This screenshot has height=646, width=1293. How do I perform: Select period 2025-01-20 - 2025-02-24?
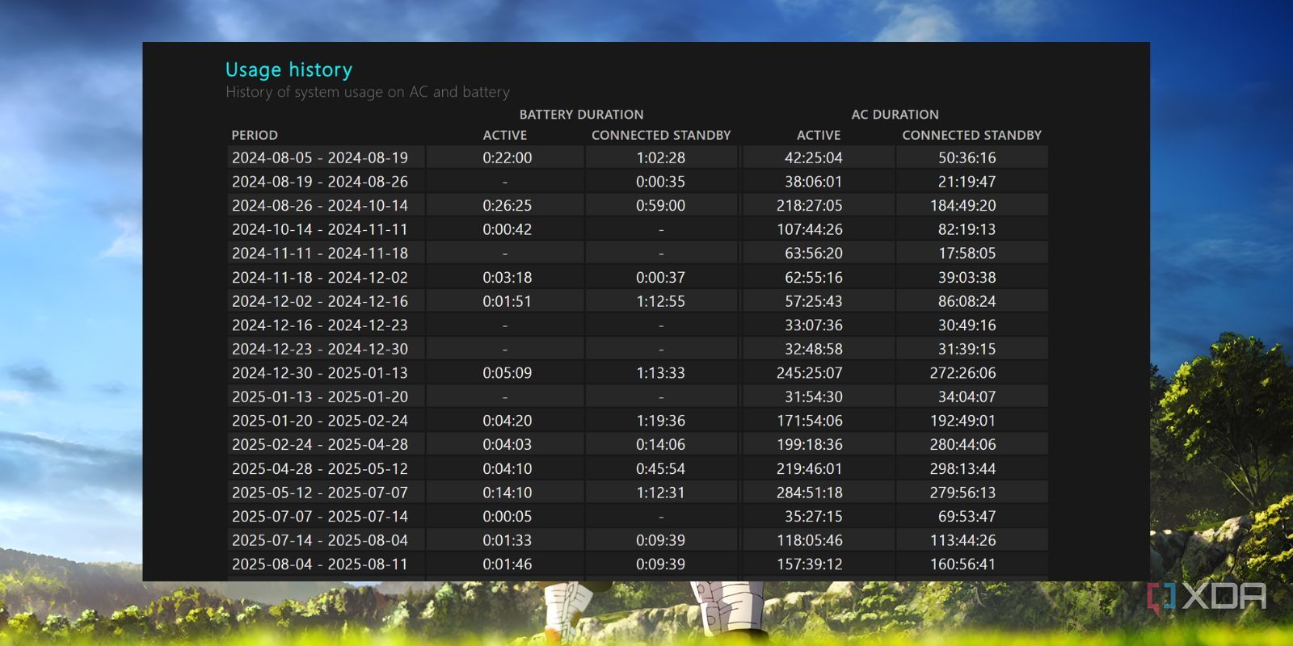320,421
